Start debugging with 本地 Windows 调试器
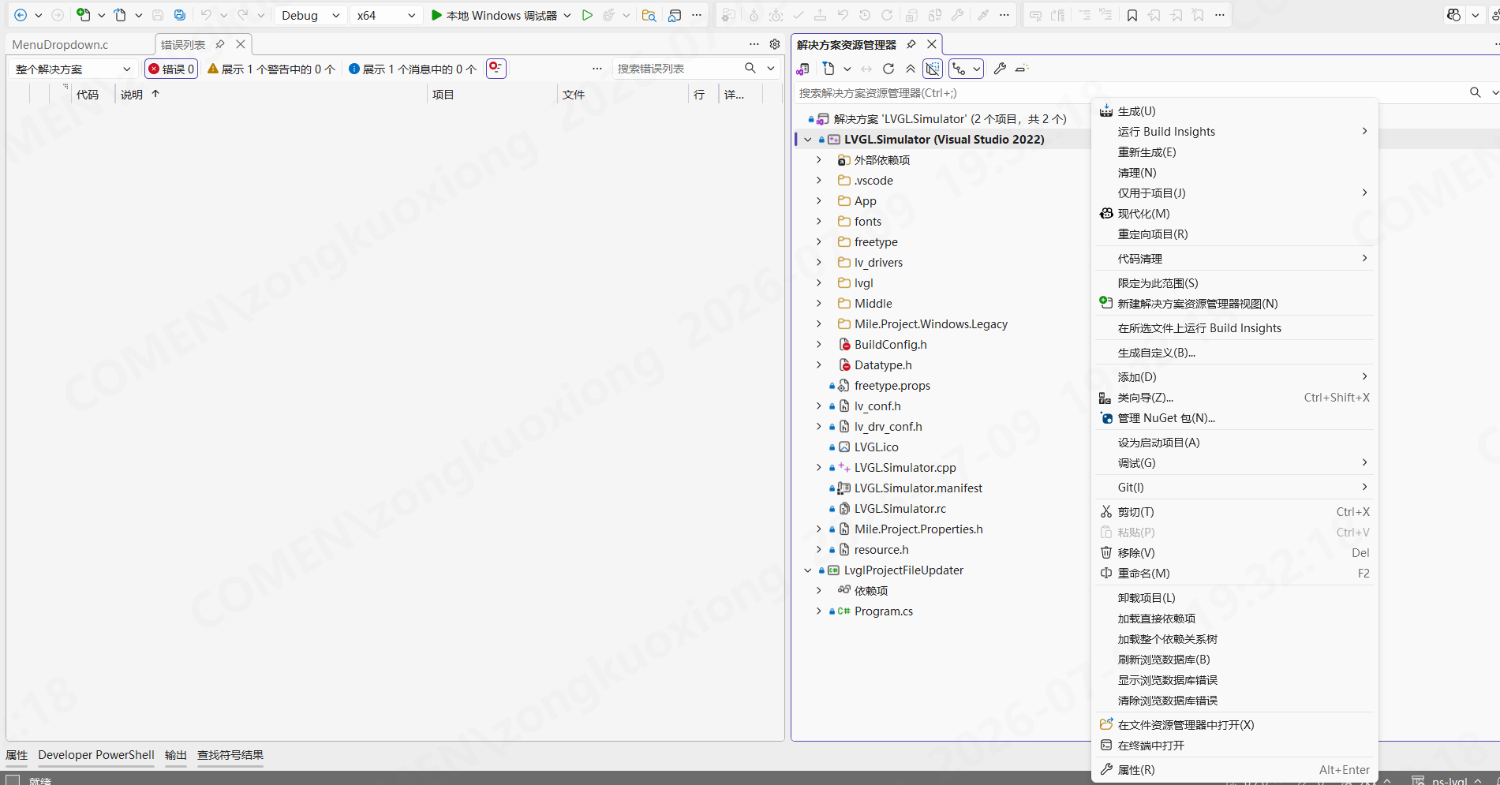 click(x=494, y=15)
